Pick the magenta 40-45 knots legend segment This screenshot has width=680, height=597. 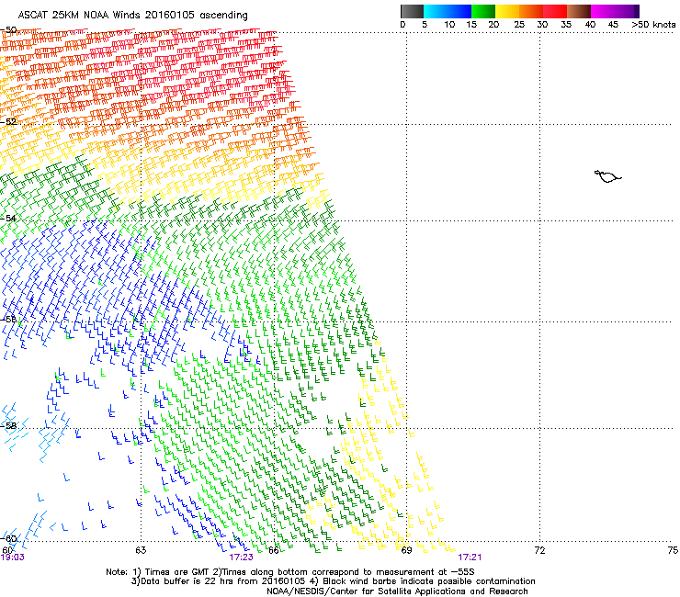pyautogui.click(x=603, y=11)
